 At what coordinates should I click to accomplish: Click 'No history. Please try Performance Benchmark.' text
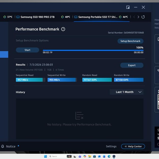click(x=79, y=125)
